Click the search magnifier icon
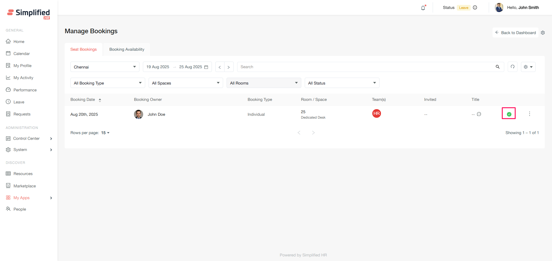Viewport: 552px width, 261px height. pyautogui.click(x=497, y=67)
